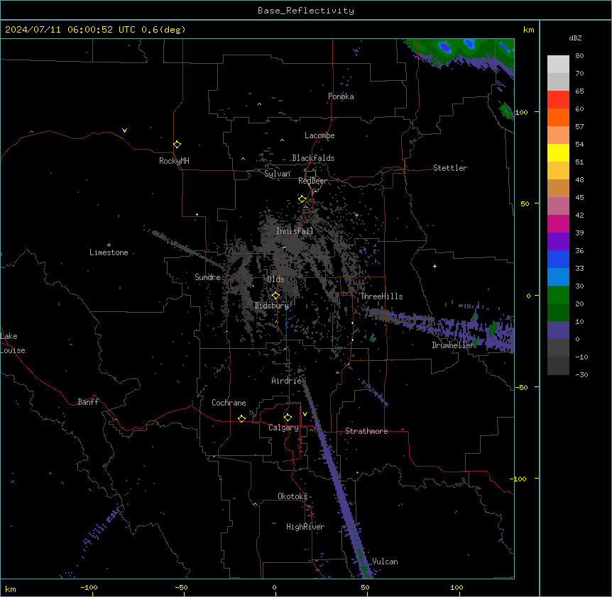Image resolution: width=612 pixels, height=597 pixels.
Task: Select the Base_Reflectivity title
Action: coord(306,11)
